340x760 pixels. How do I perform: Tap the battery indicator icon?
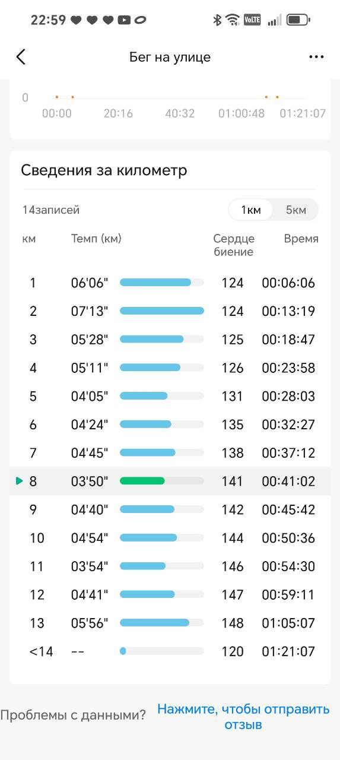point(298,20)
